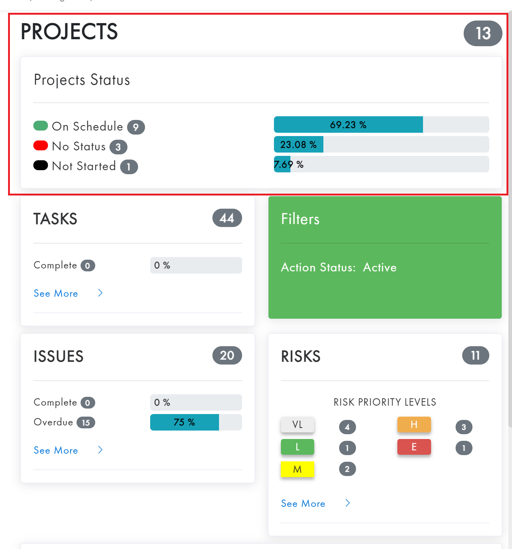Click the 69.23 percent progress bar
The image size is (512, 549).
click(348, 125)
